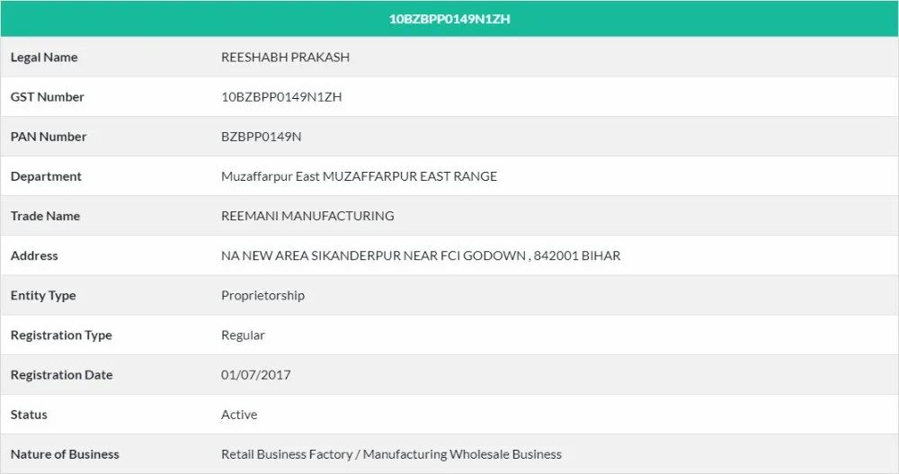Viewport: 899px width, 474px height.
Task: Click the Entity Type value Proprietorship
Action: (263, 296)
